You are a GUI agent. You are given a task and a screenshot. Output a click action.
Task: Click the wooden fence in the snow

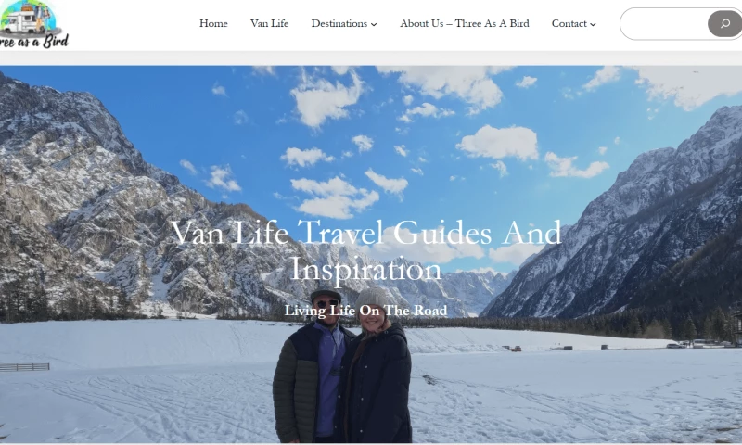click(x=25, y=367)
